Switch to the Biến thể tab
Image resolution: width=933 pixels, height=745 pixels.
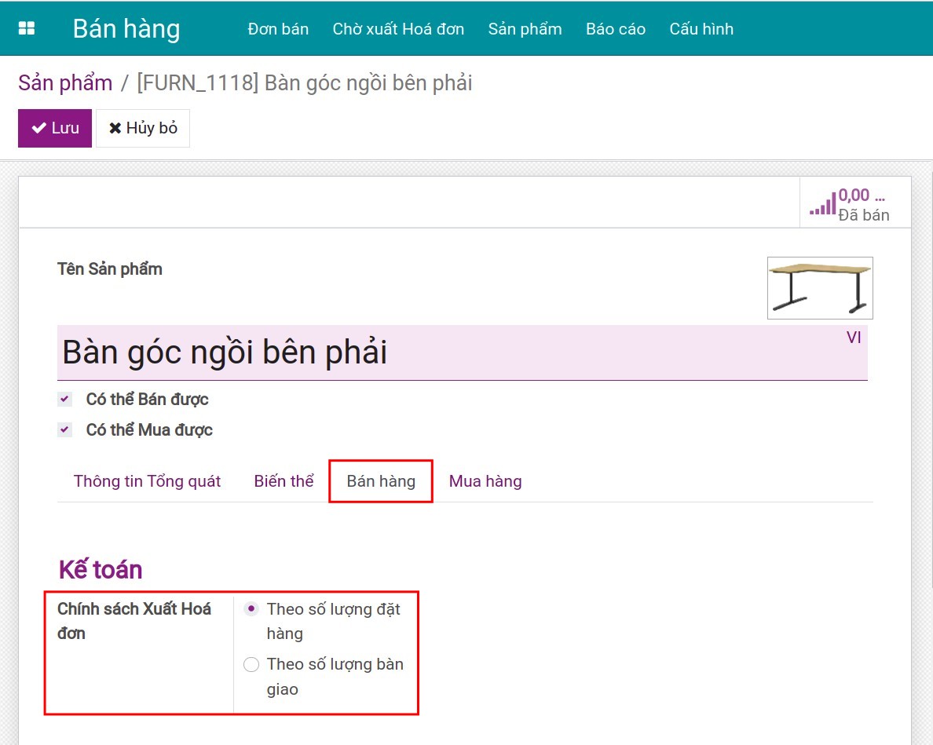[284, 481]
